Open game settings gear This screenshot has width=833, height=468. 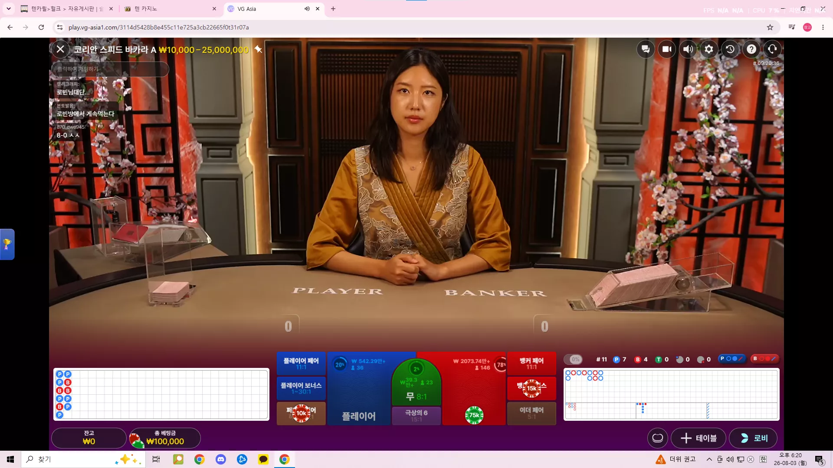pos(709,49)
